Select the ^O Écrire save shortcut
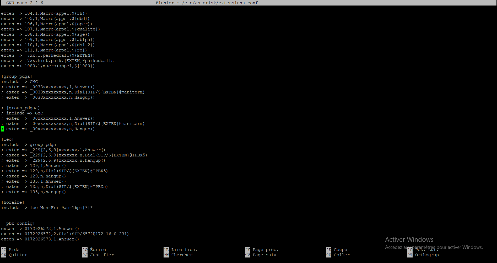The image size is (497, 263). point(94,250)
